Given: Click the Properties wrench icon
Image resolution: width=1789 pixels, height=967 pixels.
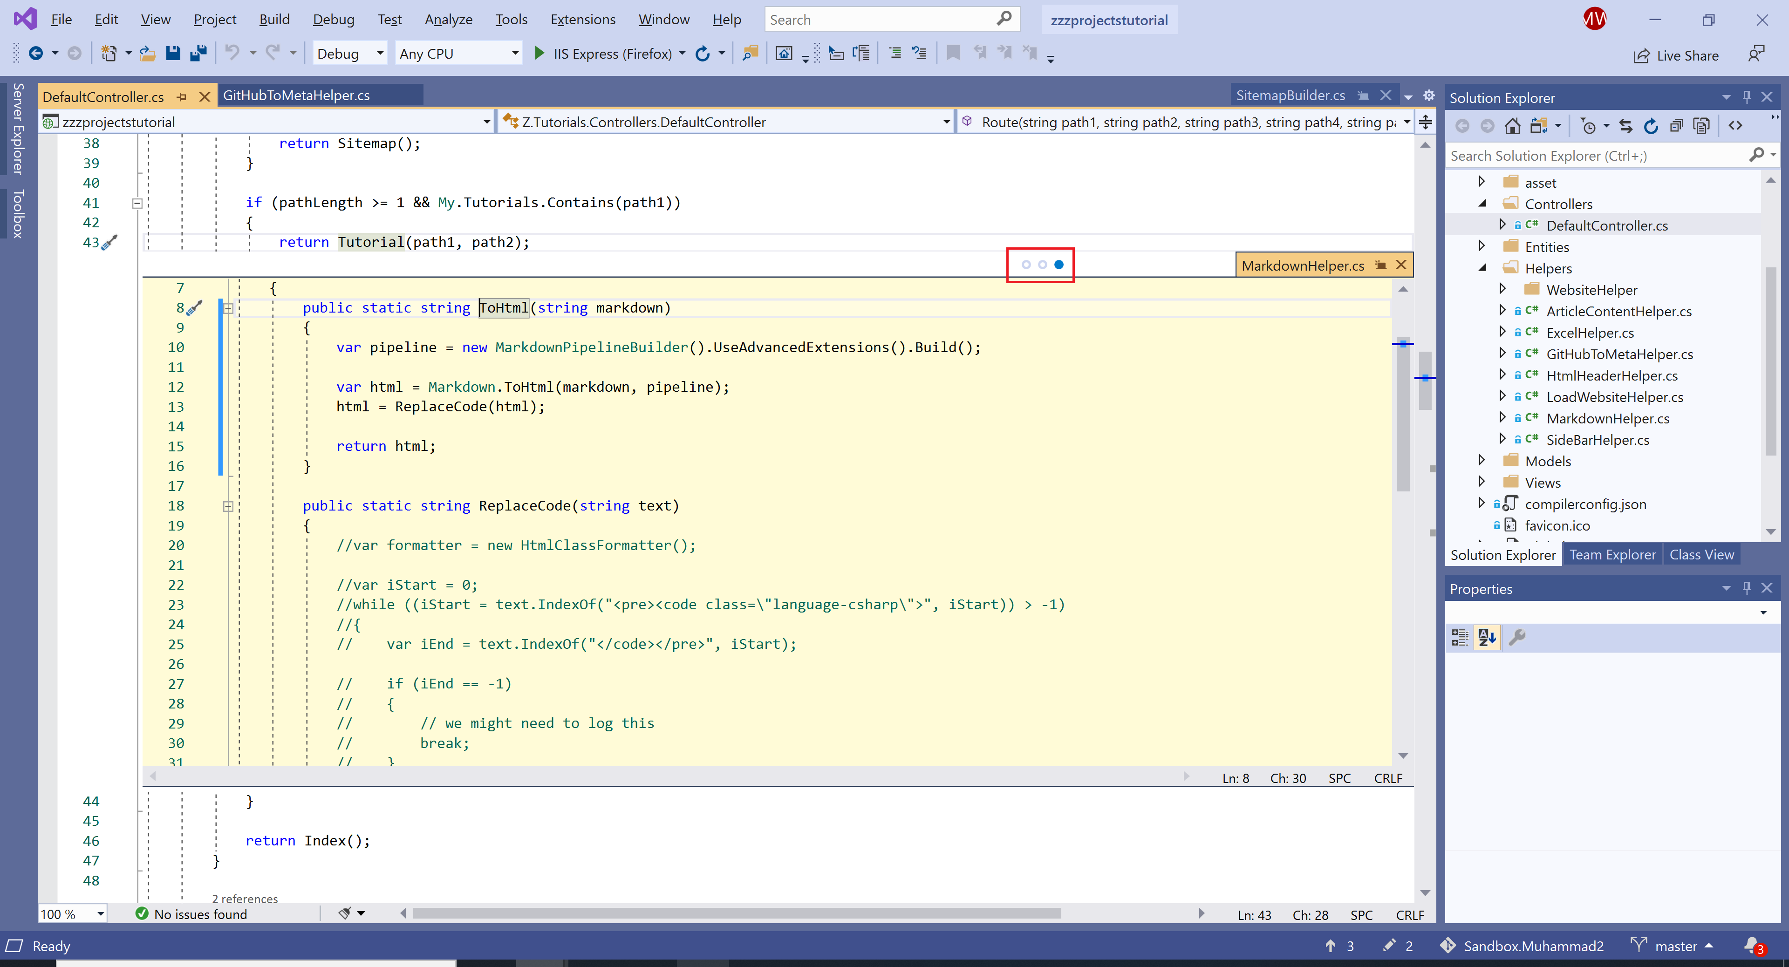Looking at the screenshot, I should pos(1517,637).
